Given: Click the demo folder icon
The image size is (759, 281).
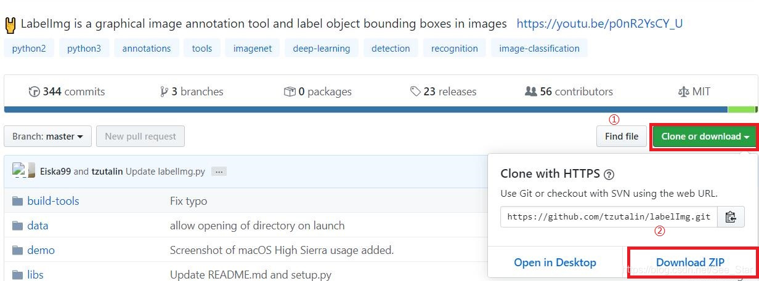Looking at the screenshot, I should click(x=17, y=250).
